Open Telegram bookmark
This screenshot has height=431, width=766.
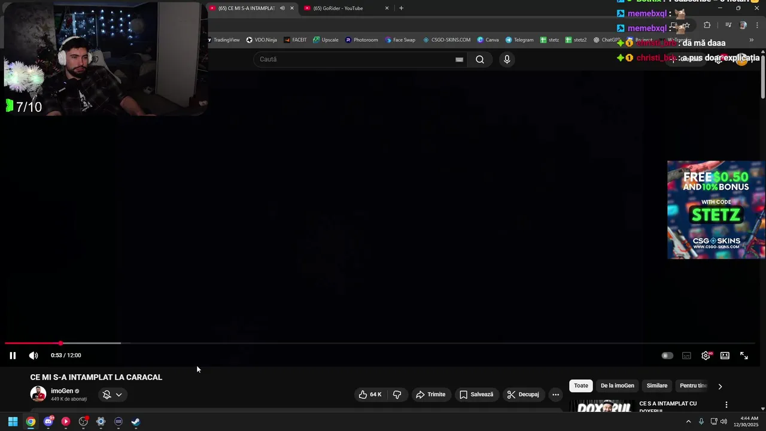[519, 40]
